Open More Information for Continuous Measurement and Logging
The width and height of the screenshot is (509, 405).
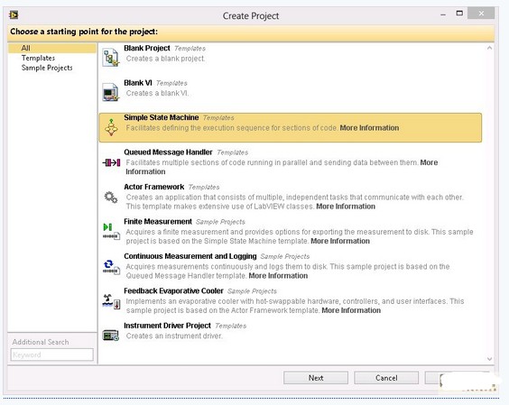tap(278, 276)
